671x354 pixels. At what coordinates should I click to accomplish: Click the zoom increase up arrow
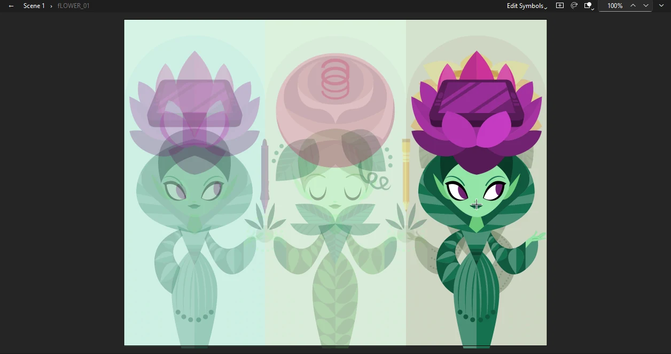633,5
